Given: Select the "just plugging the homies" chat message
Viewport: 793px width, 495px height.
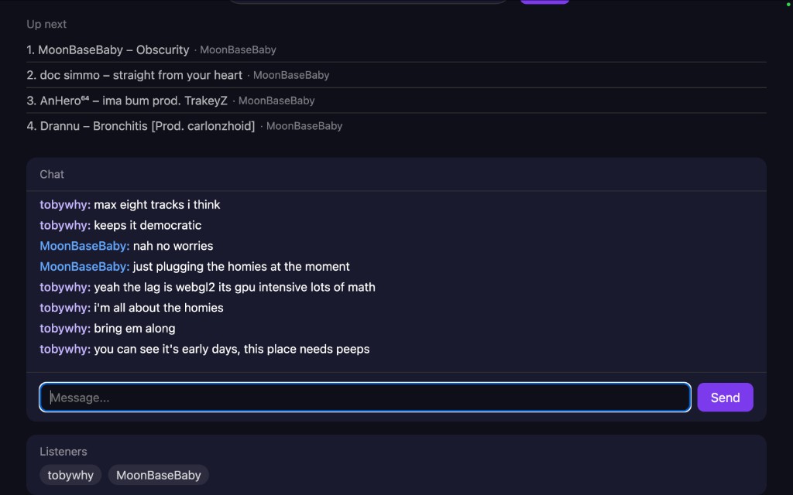Looking at the screenshot, I should pos(241,267).
